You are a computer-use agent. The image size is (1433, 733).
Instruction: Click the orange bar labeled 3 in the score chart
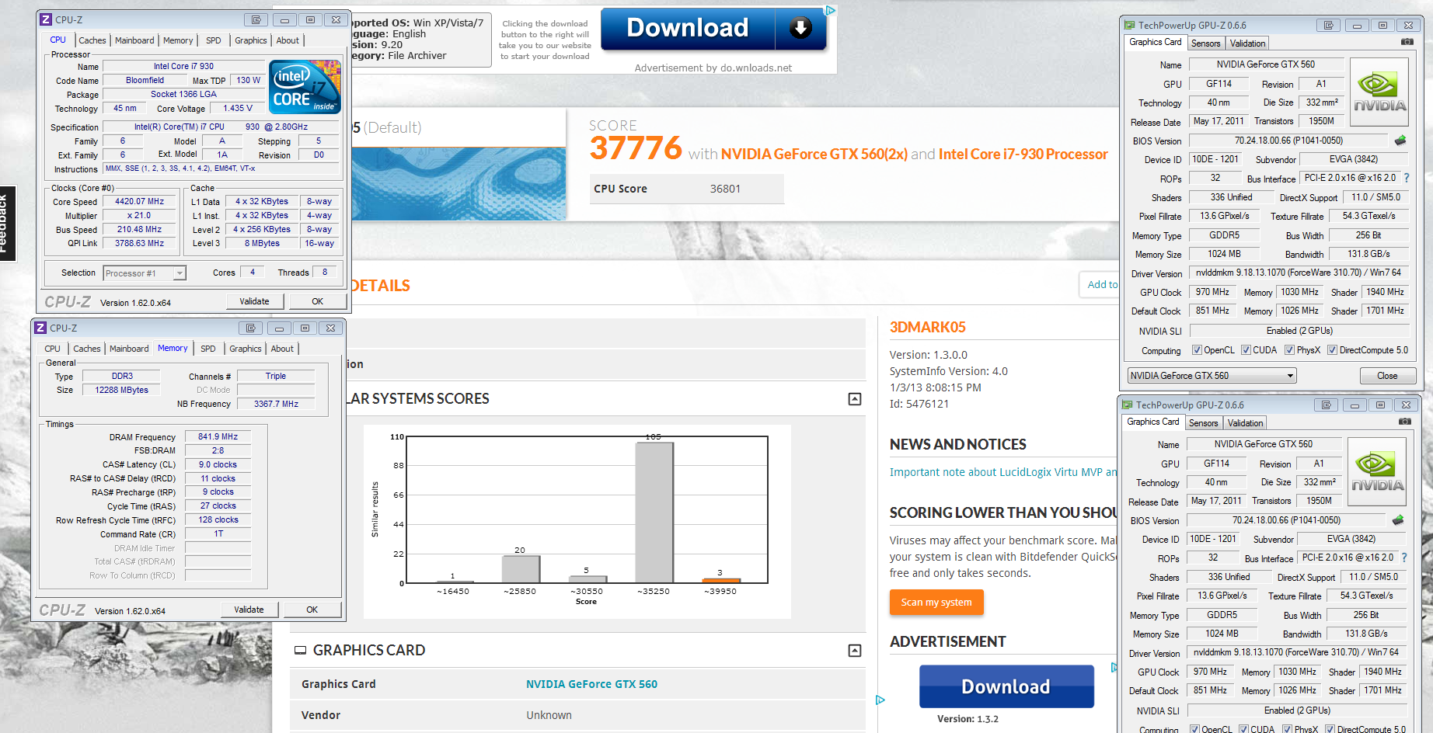point(720,580)
